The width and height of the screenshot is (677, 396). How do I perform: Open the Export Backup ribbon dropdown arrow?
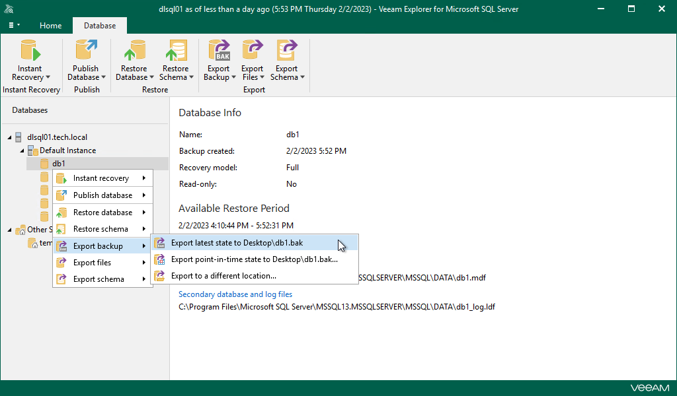click(233, 77)
